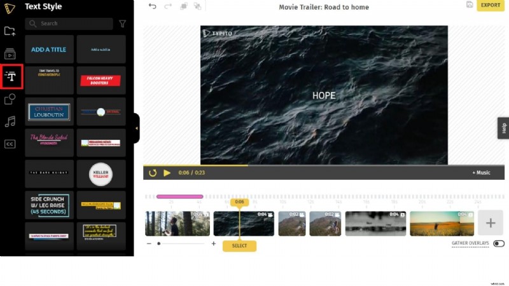Viewport: 509px width, 286px height.
Task: Choose the yellow quote box style
Action: [101, 236]
